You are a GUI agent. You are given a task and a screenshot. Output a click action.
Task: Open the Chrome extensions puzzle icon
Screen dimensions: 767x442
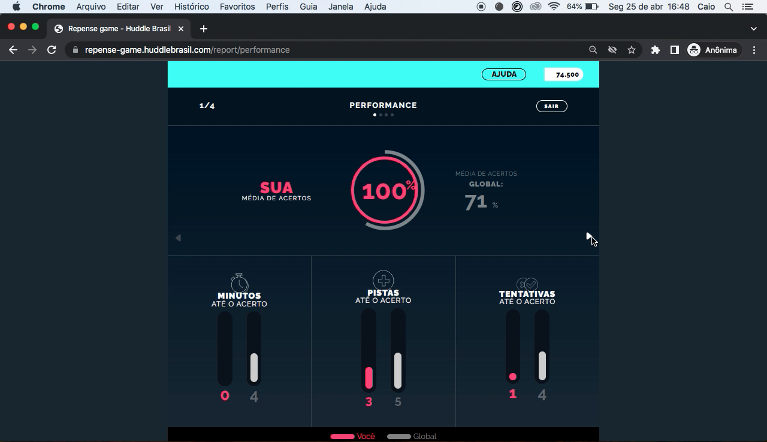click(x=655, y=50)
